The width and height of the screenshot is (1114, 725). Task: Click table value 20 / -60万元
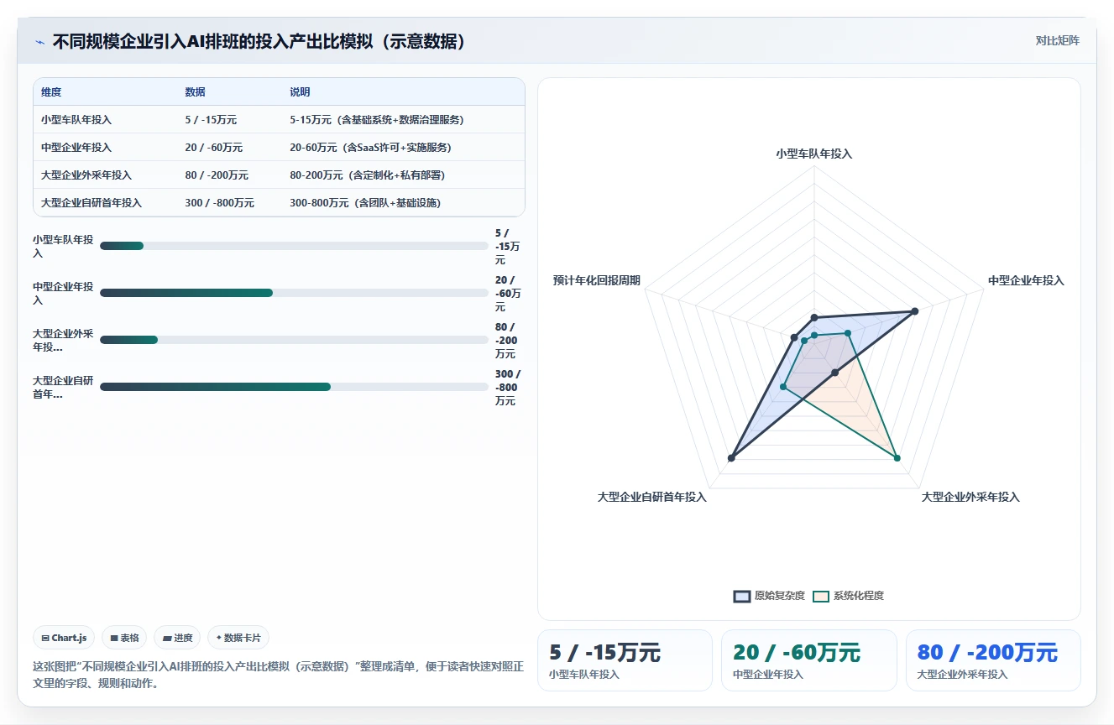(214, 148)
